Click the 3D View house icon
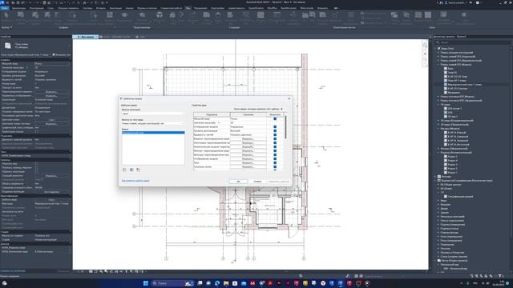This screenshot has width=513, height=288. pyautogui.click(x=172, y=15)
